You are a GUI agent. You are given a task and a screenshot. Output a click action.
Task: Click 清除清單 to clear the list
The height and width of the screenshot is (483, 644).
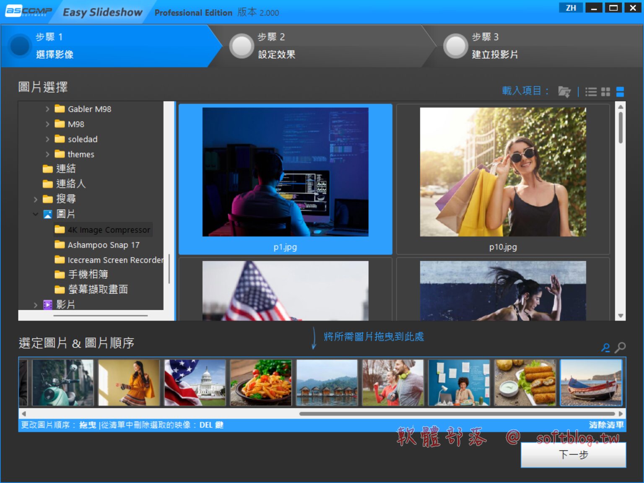[606, 425]
